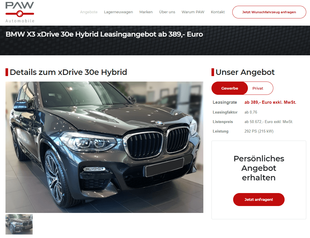Click the Persönliches Angebot erhalten text
310x238 pixels.
click(259, 168)
